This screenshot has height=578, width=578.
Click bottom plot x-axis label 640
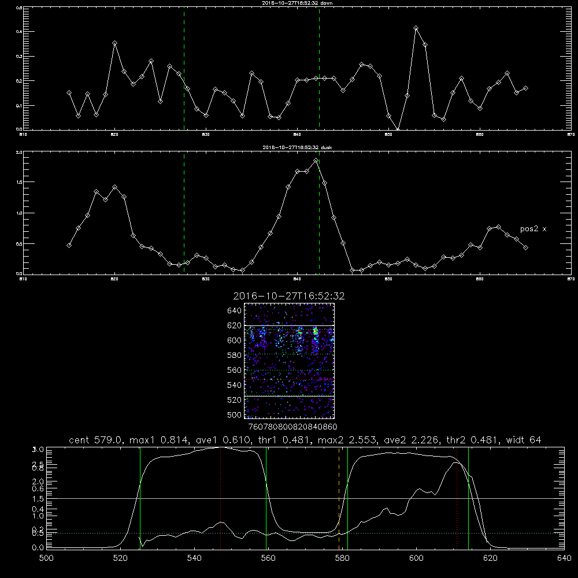[564, 558]
